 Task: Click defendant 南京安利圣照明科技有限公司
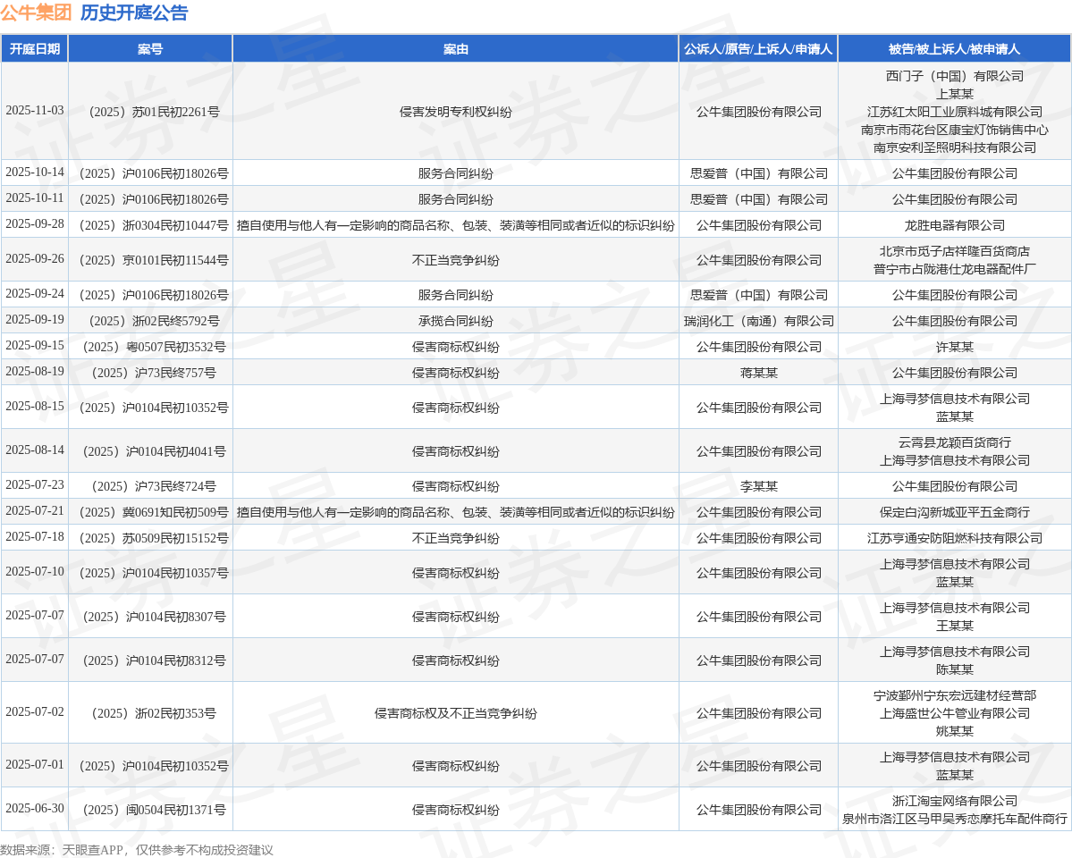(x=954, y=147)
